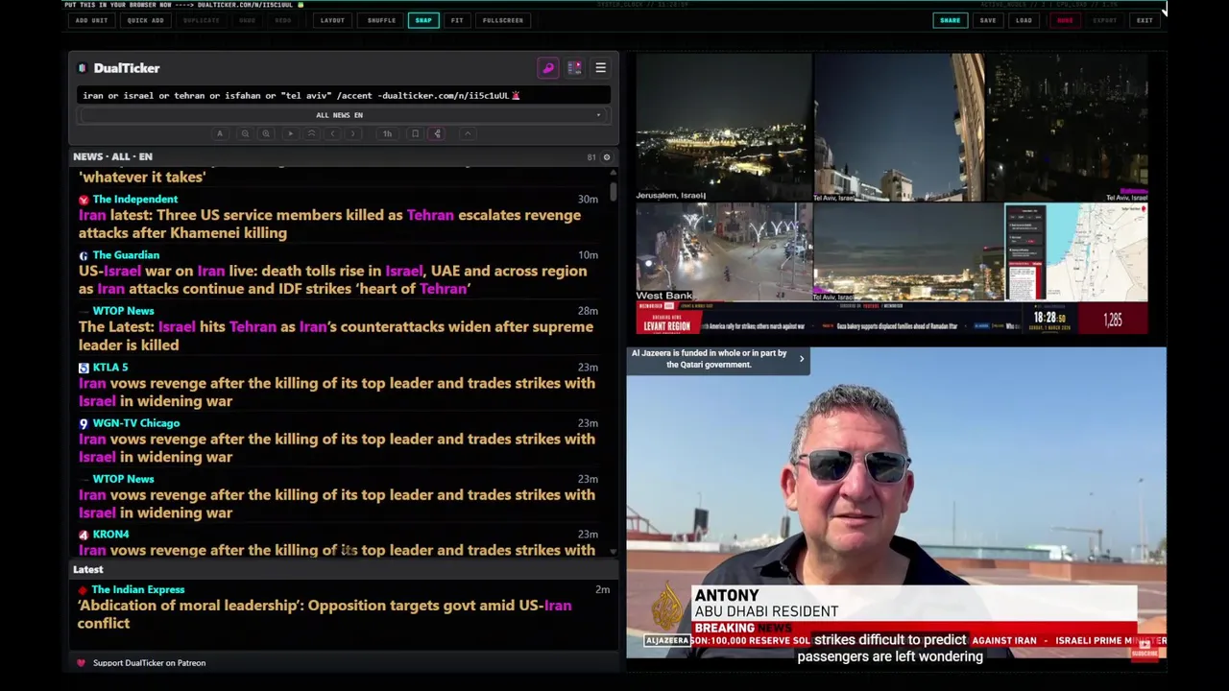Viewport: 1229px width, 691px height.
Task: Open Independent headline about three US service members
Action: (x=329, y=224)
